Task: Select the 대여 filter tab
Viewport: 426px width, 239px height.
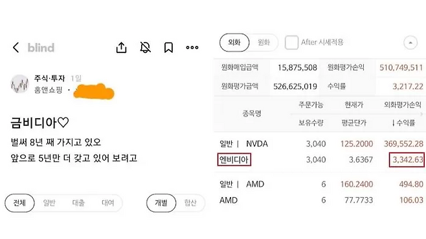Action: 108,203
